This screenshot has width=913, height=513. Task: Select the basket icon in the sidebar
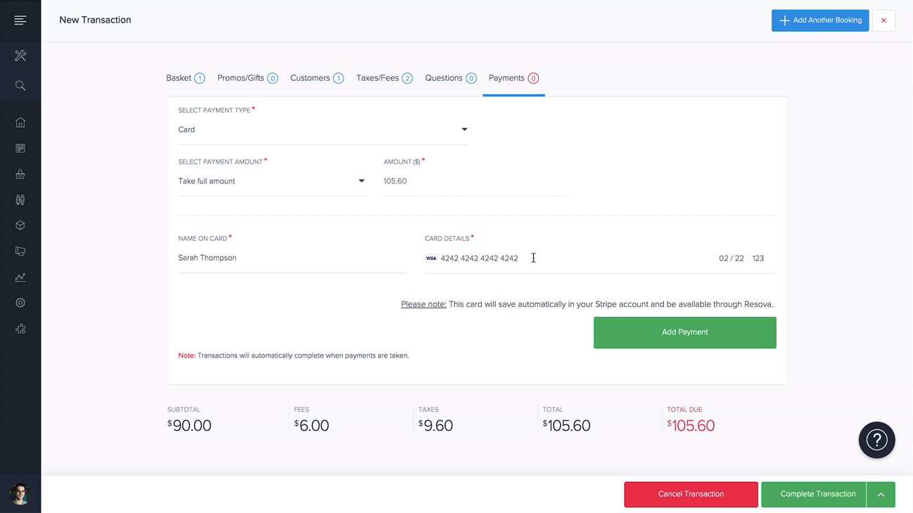[x=20, y=174]
